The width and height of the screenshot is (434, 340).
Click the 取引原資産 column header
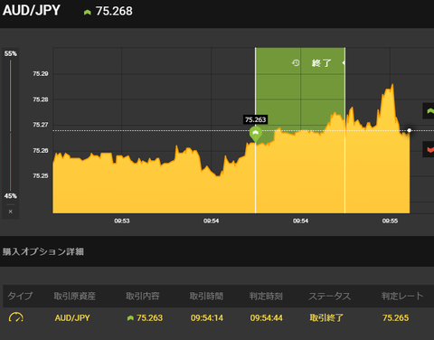(x=75, y=296)
